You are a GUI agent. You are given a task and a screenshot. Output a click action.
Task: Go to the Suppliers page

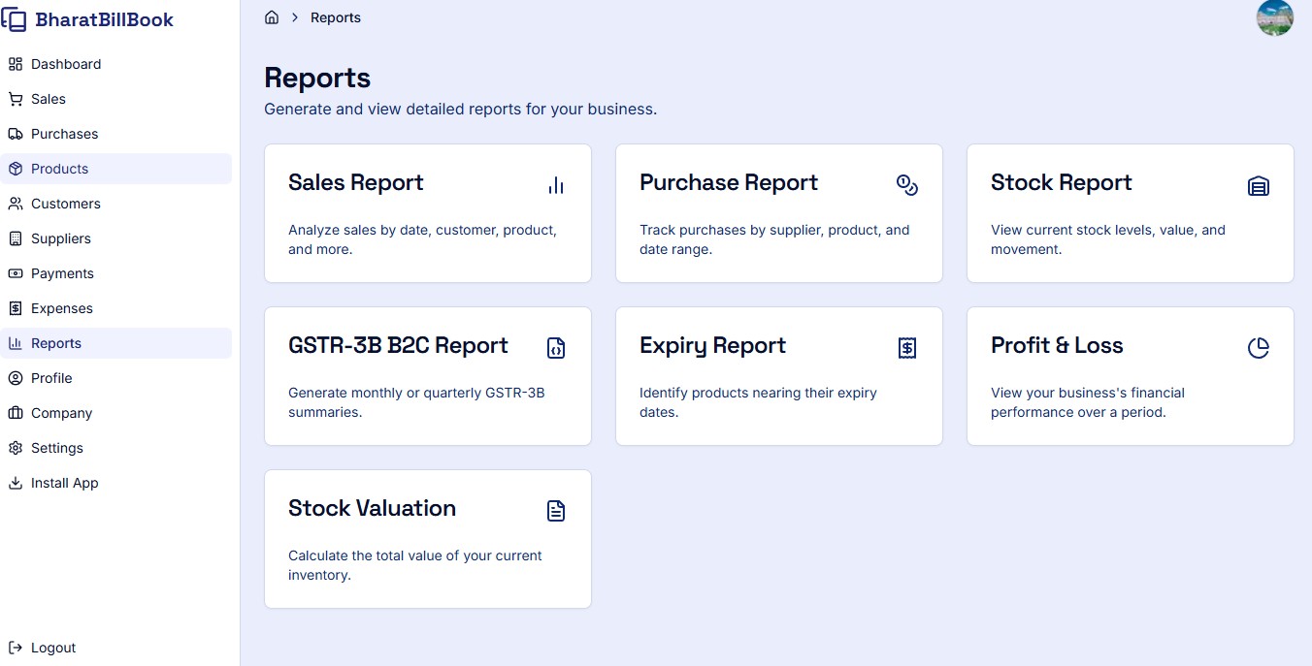(x=61, y=238)
